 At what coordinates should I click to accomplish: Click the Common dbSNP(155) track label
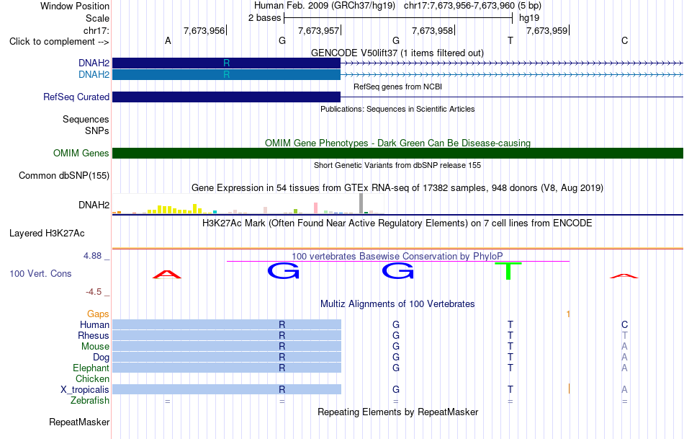click(x=64, y=176)
